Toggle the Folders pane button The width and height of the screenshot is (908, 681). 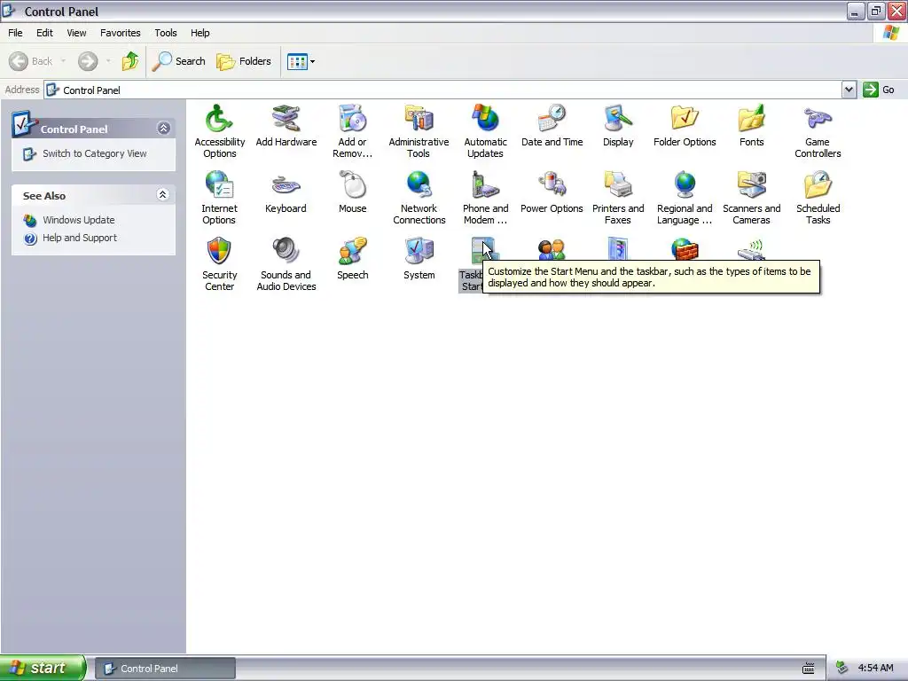243,61
